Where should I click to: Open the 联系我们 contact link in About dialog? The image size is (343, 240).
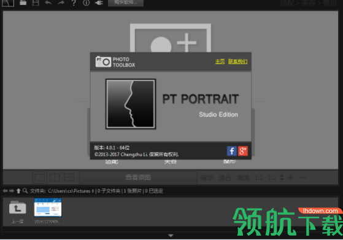238,61
